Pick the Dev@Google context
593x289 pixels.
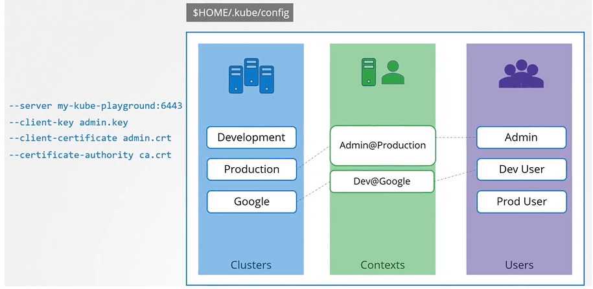(382, 181)
